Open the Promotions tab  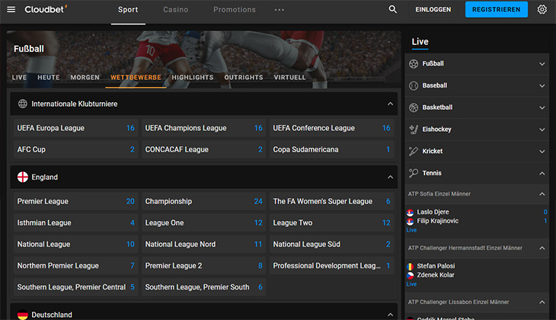235,10
